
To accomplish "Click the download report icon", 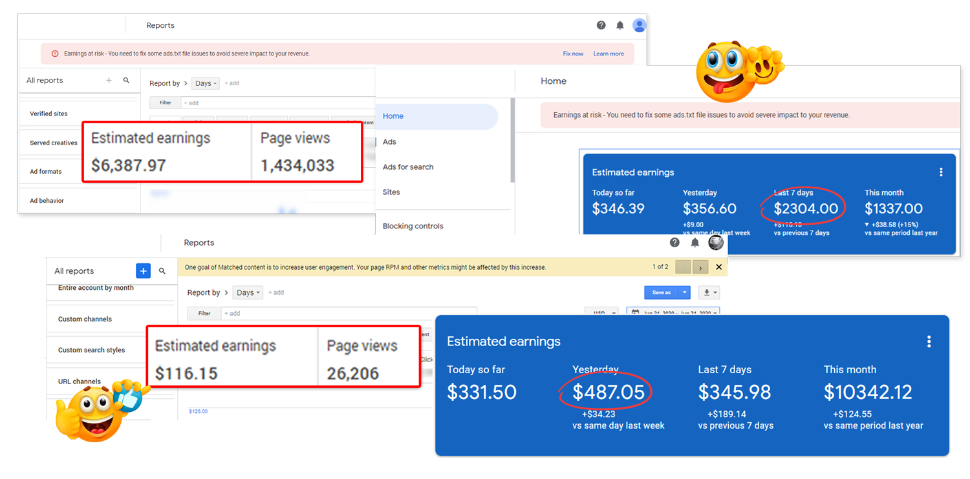I will coord(710,292).
